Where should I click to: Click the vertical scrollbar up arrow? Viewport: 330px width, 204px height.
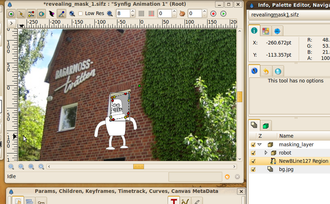point(240,31)
